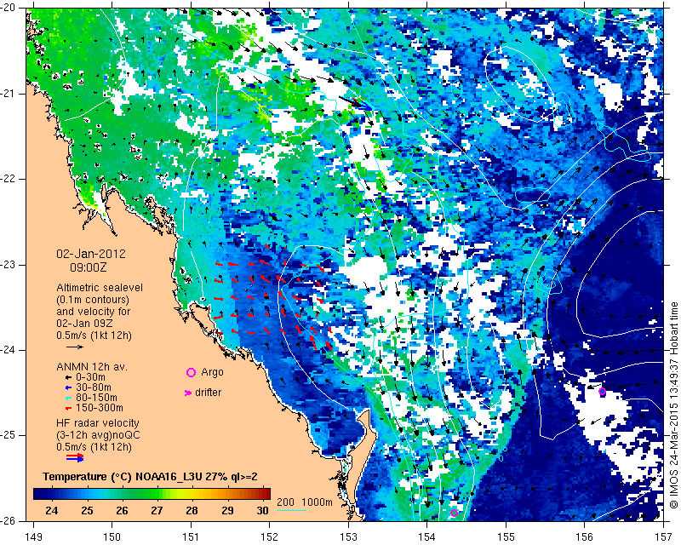Click the latitude axis label -22

tap(9, 179)
